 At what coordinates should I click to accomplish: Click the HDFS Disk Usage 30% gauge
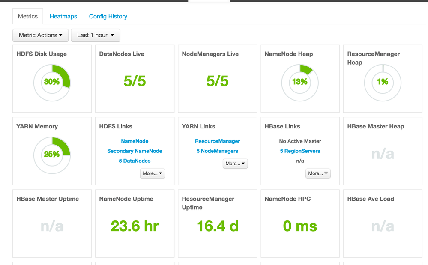[x=52, y=83]
